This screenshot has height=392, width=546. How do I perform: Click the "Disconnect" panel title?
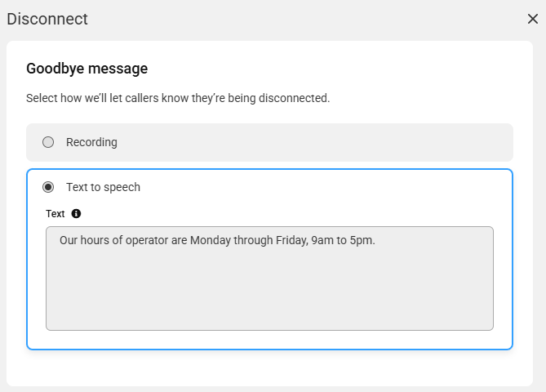click(47, 19)
